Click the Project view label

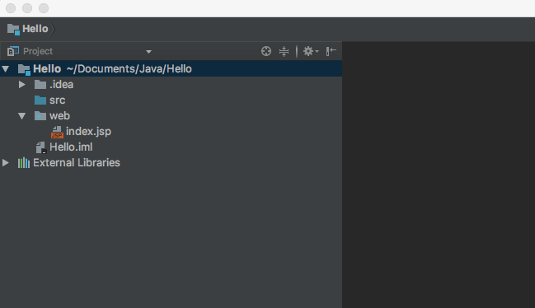tap(38, 51)
